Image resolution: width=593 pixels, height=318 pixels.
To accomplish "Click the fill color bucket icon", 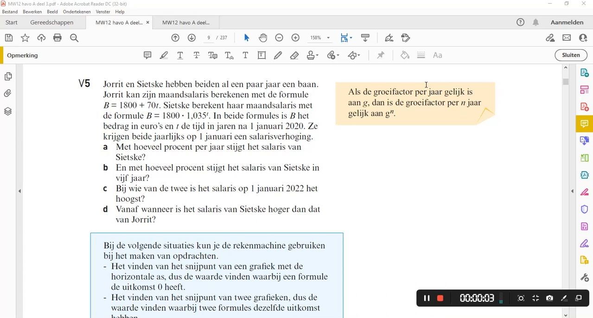I will (x=405, y=55).
